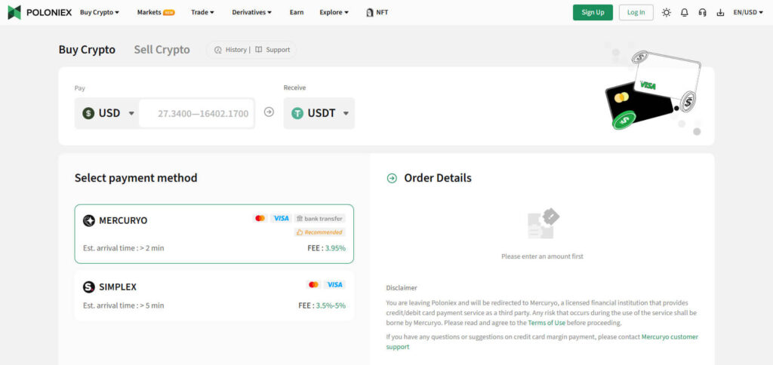Click the Sign Up button
Screen dimensions: 773x365
click(x=593, y=12)
